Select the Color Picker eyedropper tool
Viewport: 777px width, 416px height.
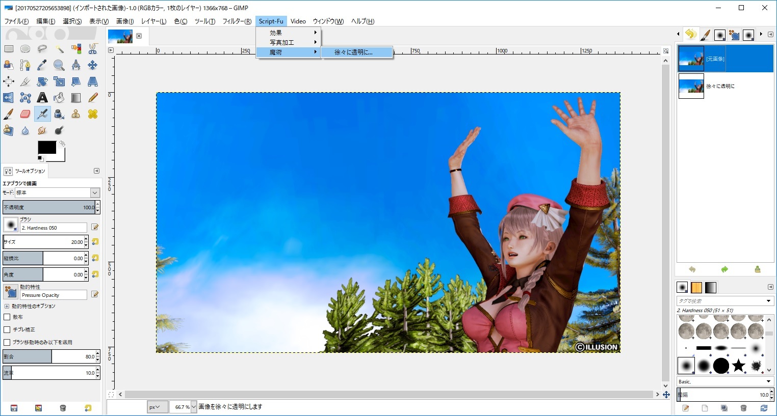tap(42, 65)
